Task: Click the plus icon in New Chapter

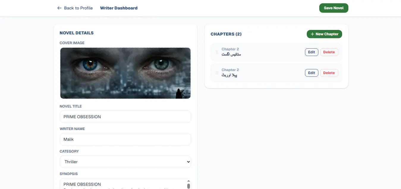Action: pyautogui.click(x=312, y=34)
